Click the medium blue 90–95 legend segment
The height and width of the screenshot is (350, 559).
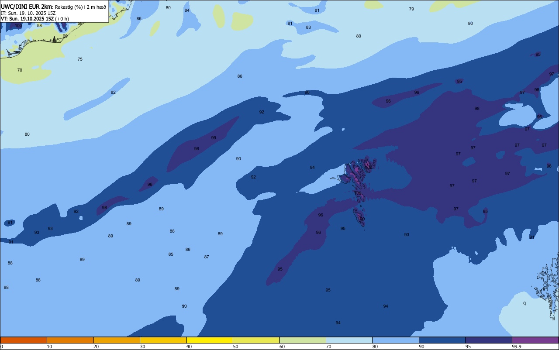[x=442, y=340]
